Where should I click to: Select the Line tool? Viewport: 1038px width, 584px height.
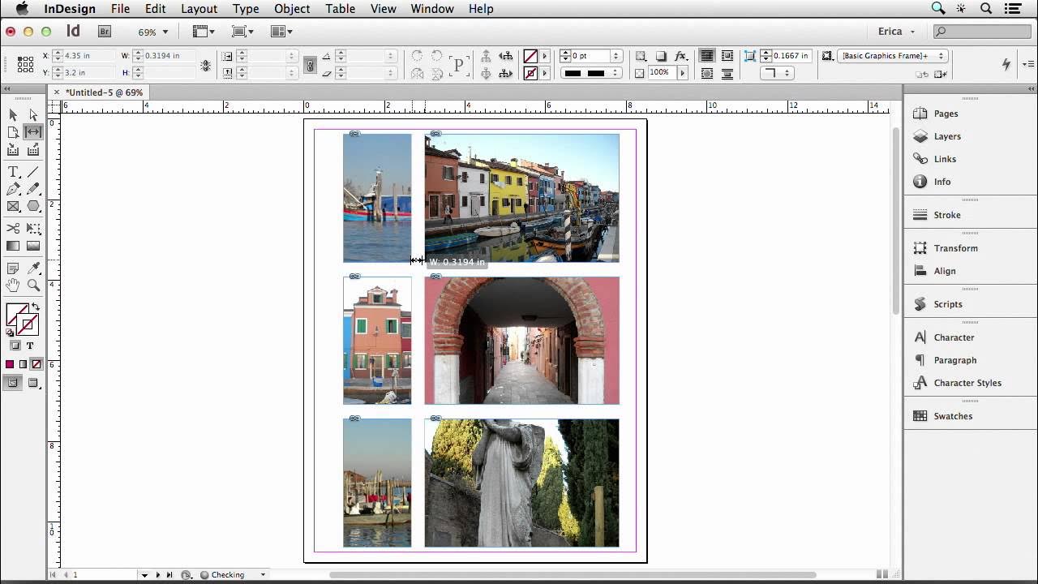[x=33, y=172]
